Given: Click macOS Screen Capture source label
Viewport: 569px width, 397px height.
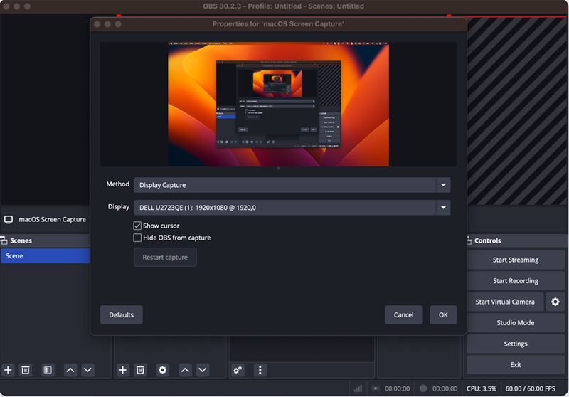Looking at the screenshot, I should pos(52,220).
